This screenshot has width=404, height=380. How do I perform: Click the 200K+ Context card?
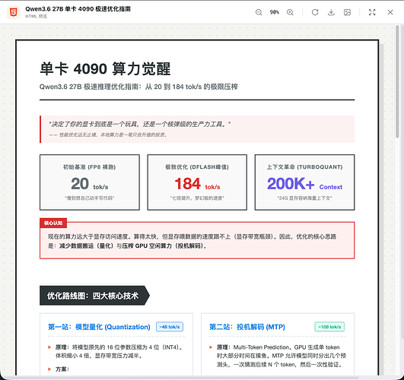pyautogui.click(x=304, y=182)
